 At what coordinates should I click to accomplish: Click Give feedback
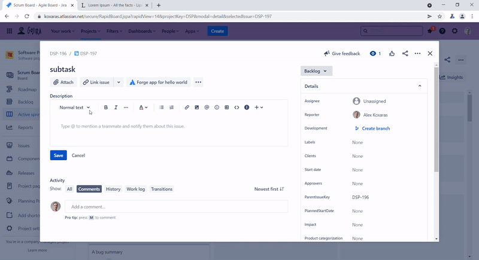click(342, 54)
